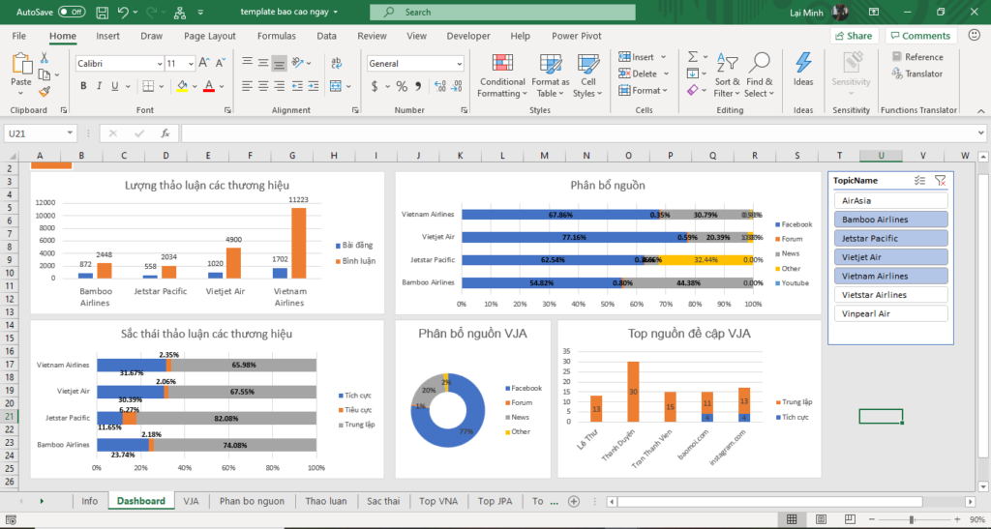Switch to the Insert ribbon tab

[107, 36]
